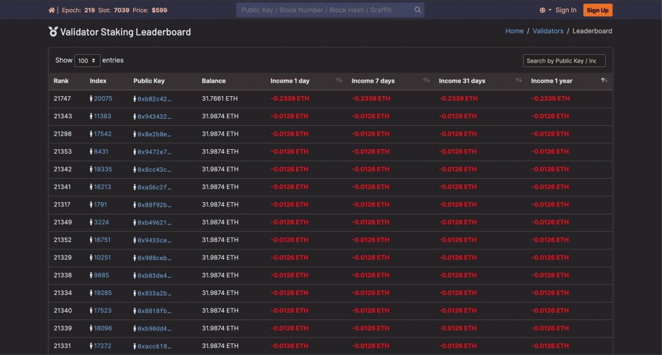Focus the Search by Public Key table filter
Image resolution: width=662 pixels, height=355 pixels.
click(x=564, y=61)
